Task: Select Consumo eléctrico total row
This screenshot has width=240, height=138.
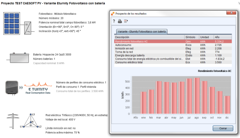Action: [x=173, y=62]
